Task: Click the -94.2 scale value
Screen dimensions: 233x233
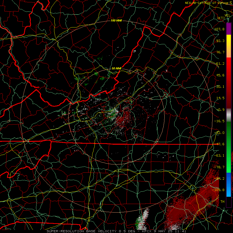Action: pos(219,179)
